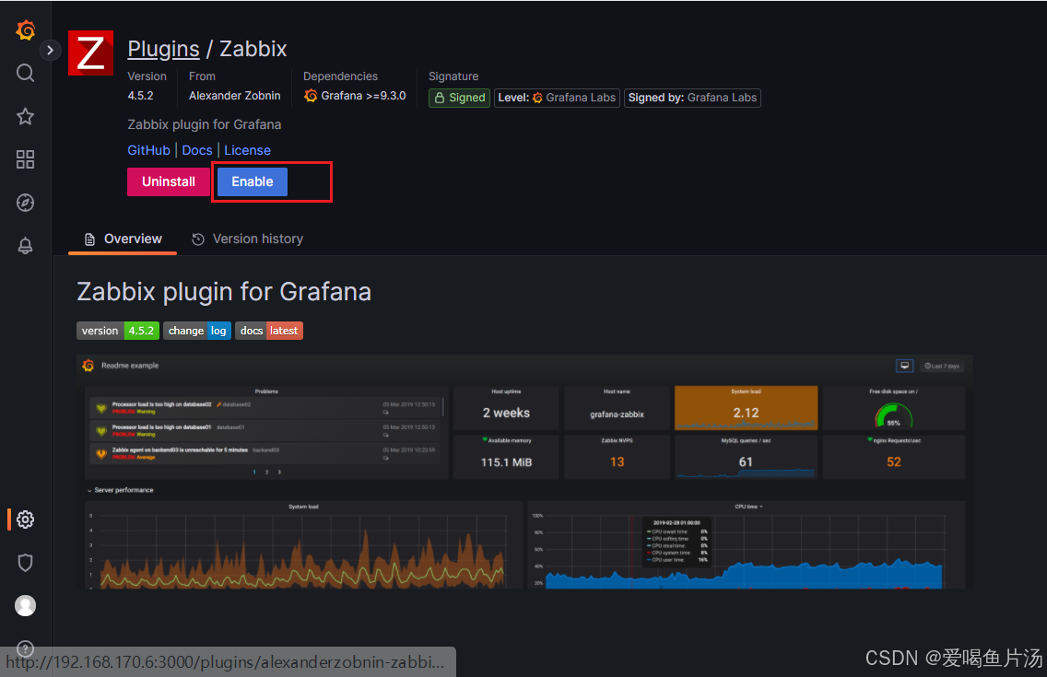Open the Explore compass icon

pyautogui.click(x=26, y=203)
